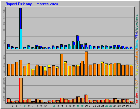Click the '150' axis label in middle chart
Viewport: 140px width, 109px height.
coord(4,65)
